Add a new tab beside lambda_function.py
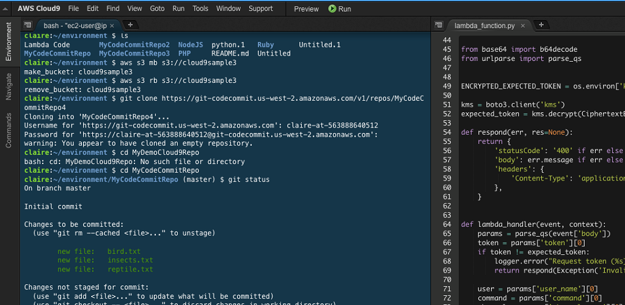 (x=541, y=25)
